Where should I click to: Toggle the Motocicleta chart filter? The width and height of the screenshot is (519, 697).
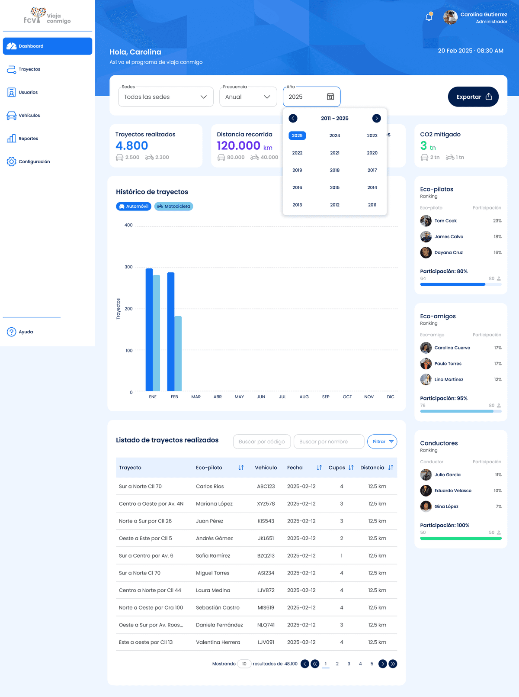coord(173,207)
